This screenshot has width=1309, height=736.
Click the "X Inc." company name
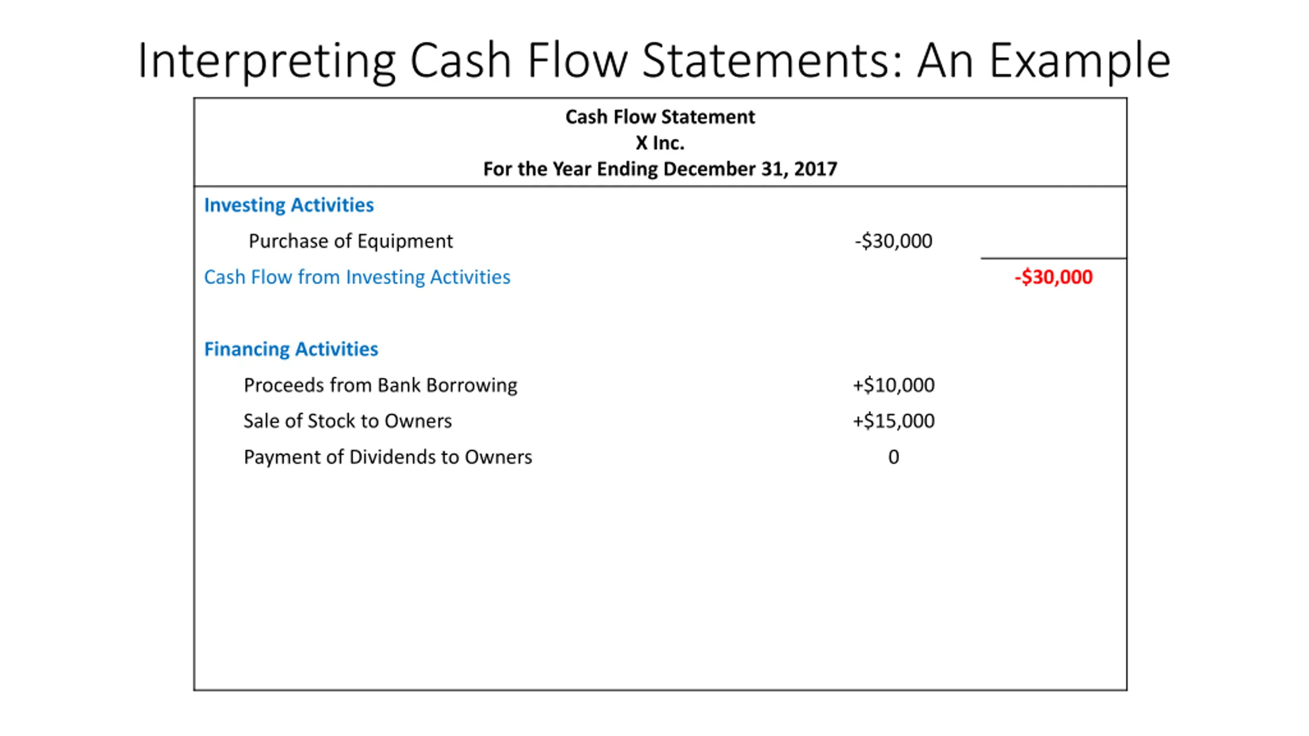tap(660, 143)
